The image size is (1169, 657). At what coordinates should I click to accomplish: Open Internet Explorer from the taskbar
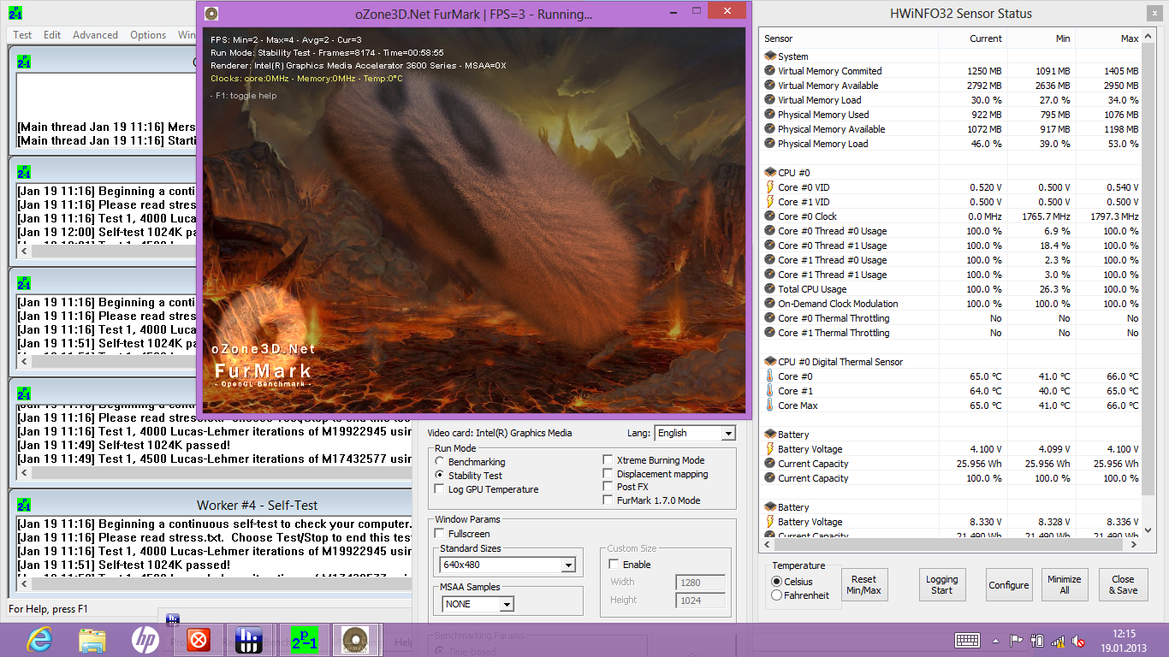[x=40, y=639]
